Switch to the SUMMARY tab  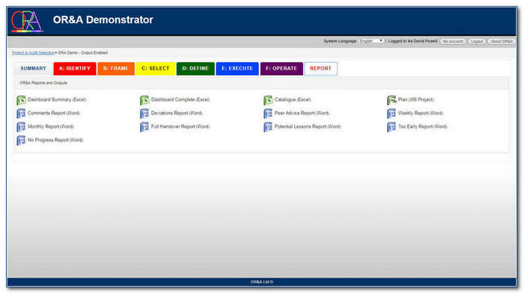(x=33, y=69)
